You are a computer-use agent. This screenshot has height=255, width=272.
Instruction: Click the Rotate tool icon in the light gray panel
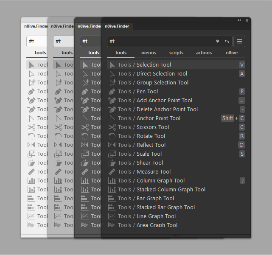58,136
